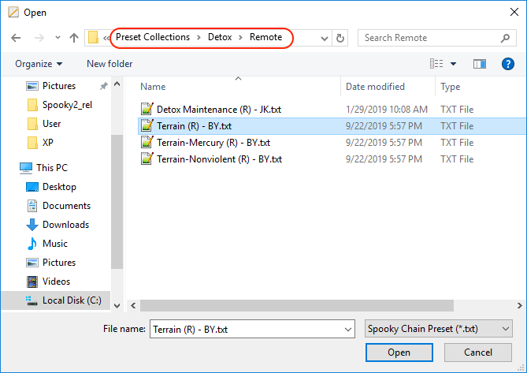Image resolution: width=527 pixels, height=373 pixels.
Task: Click the horizontal scrollbar in file list
Action: click(x=315, y=304)
